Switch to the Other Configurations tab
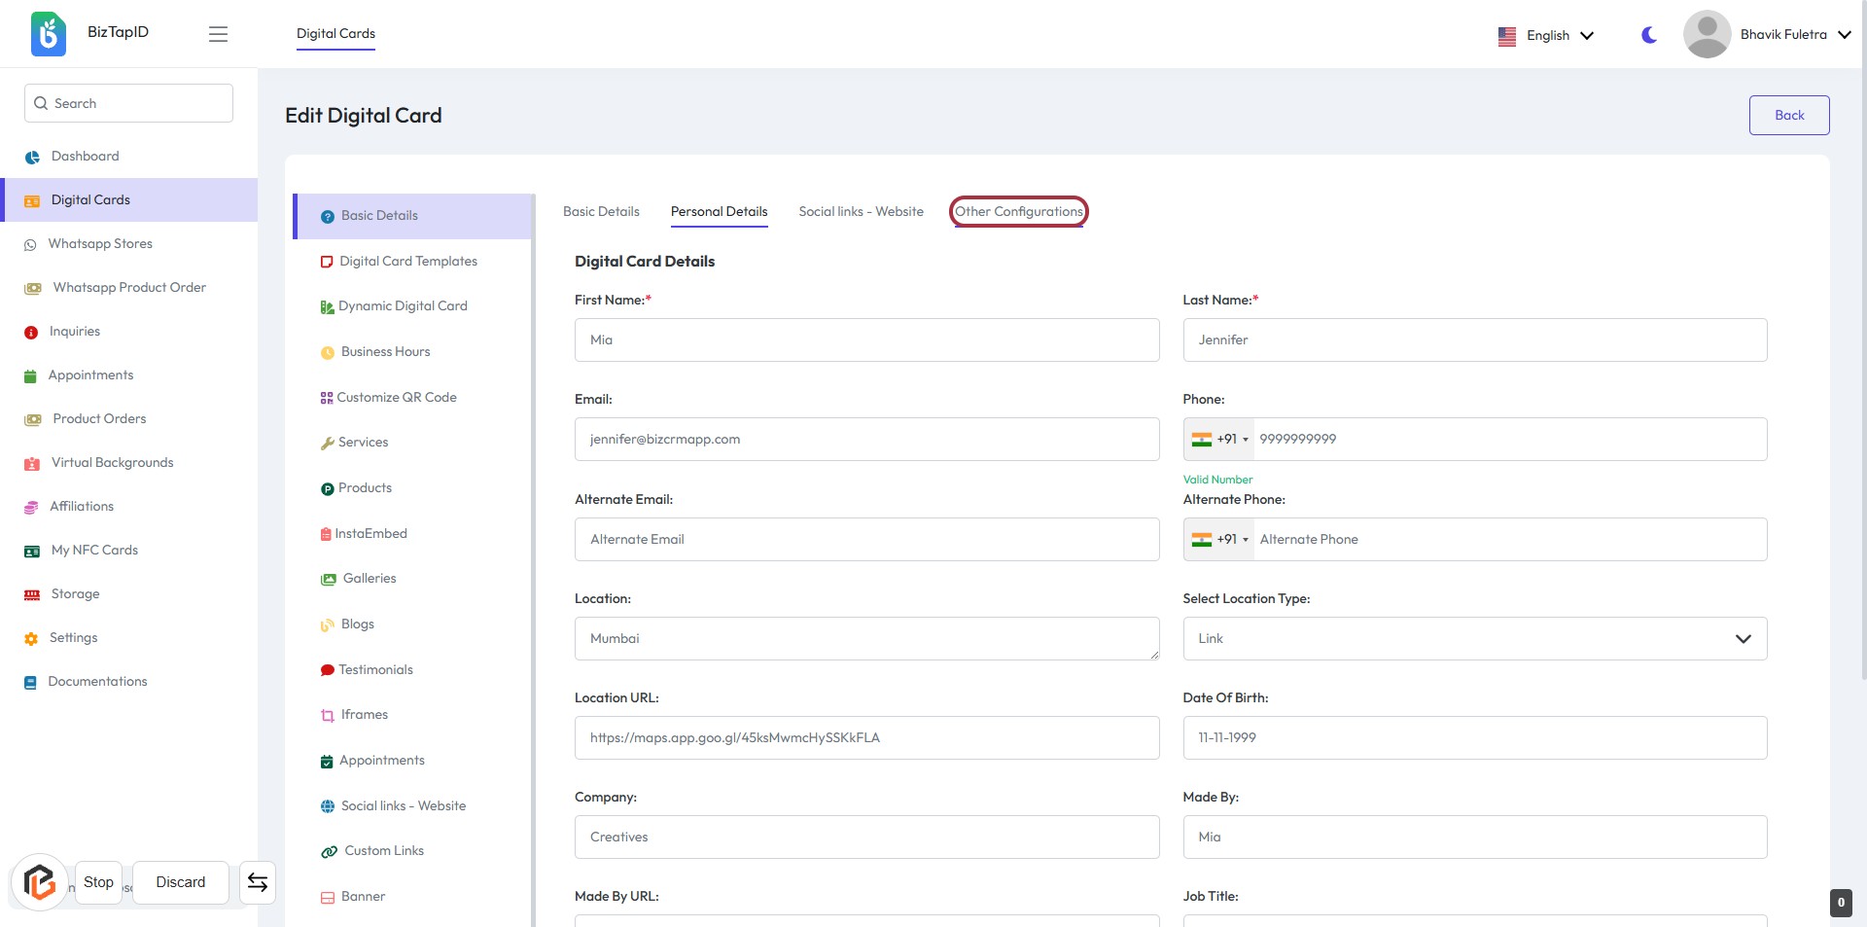This screenshot has height=927, width=1867. tap(1018, 212)
